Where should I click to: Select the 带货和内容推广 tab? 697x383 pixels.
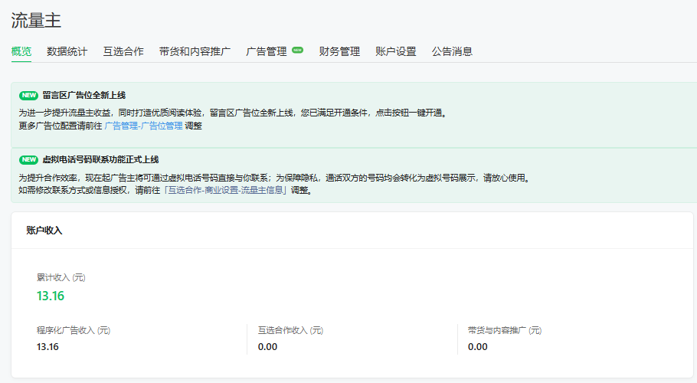(x=195, y=52)
